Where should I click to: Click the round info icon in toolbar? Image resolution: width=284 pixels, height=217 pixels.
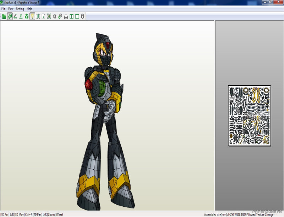[x=83, y=16]
